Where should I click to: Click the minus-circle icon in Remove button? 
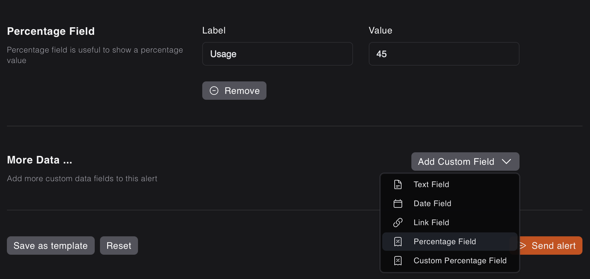click(214, 91)
